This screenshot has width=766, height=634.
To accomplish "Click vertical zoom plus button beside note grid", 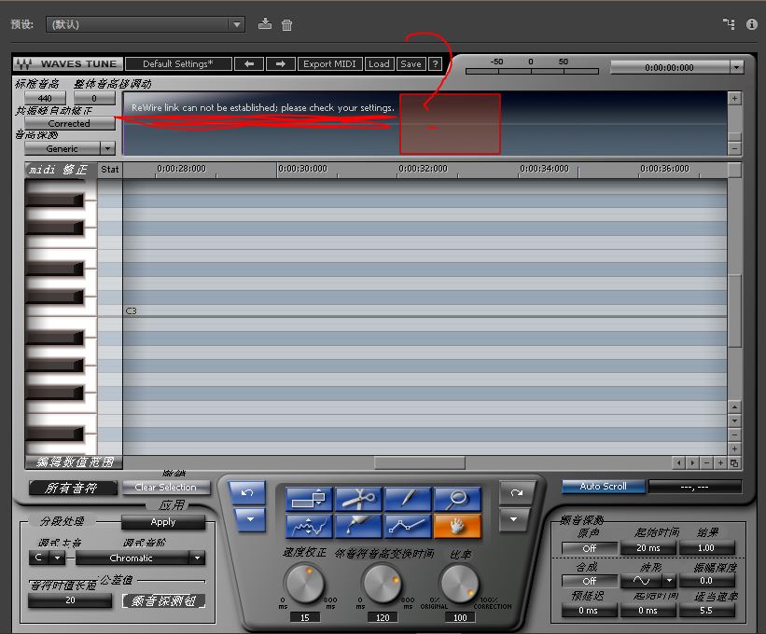I will coord(734,449).
